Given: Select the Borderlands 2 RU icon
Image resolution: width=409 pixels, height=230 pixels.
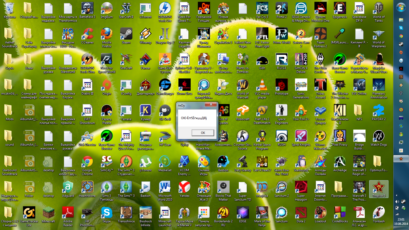Looking at the screenshot, I should 223,217.
